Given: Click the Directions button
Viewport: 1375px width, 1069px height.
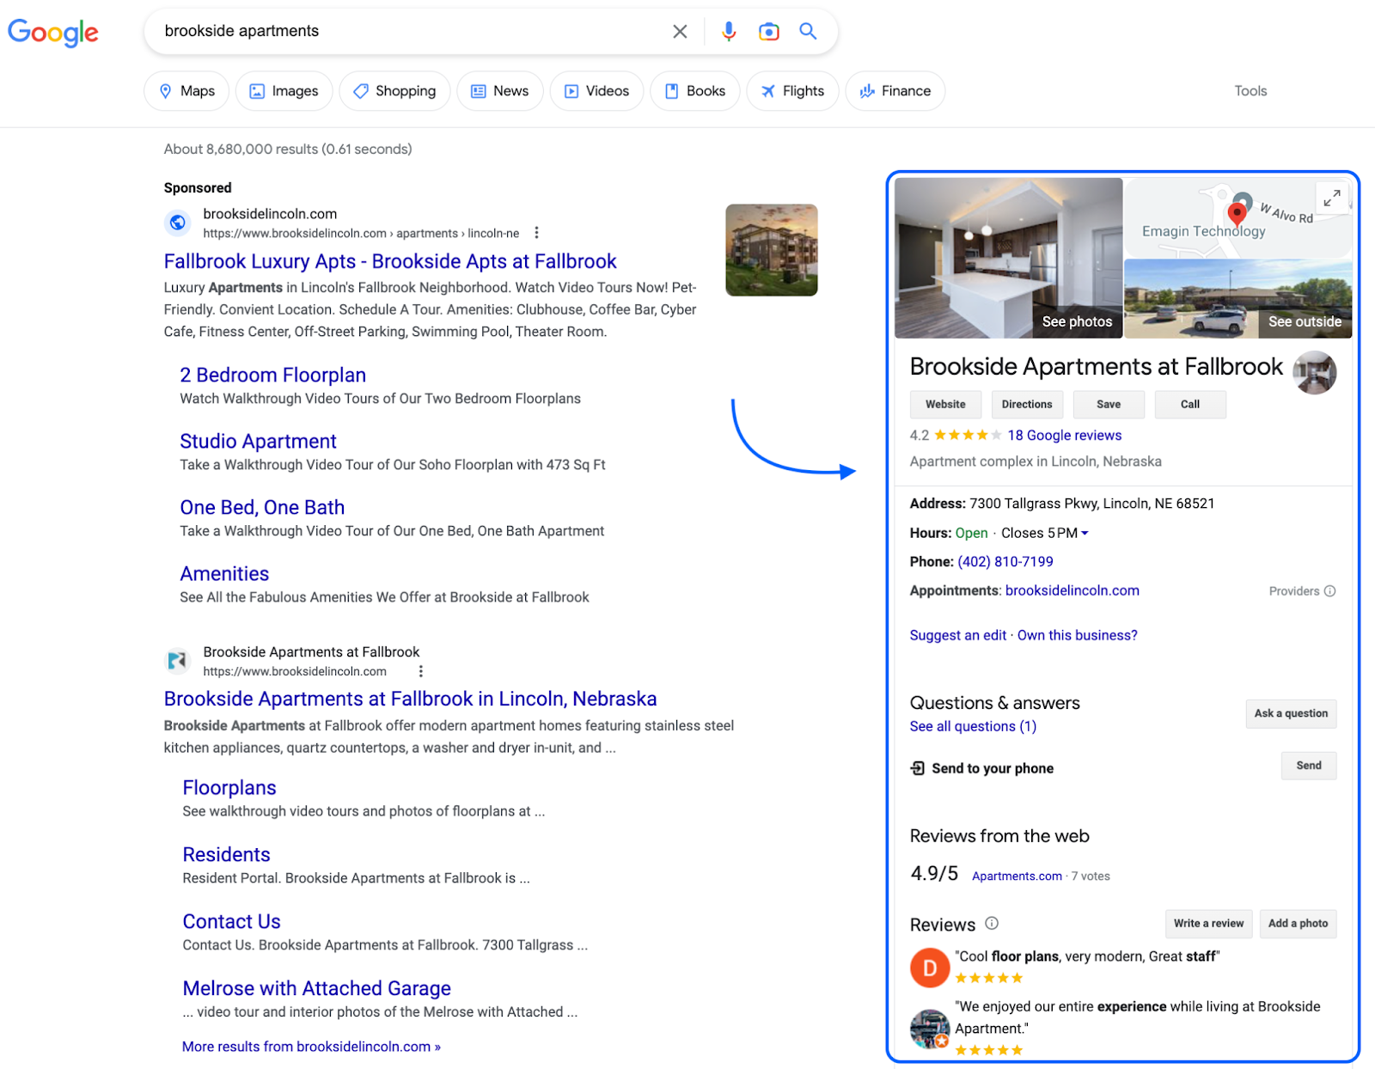Looking at the screenshot, I should (x=1027, y=405).
